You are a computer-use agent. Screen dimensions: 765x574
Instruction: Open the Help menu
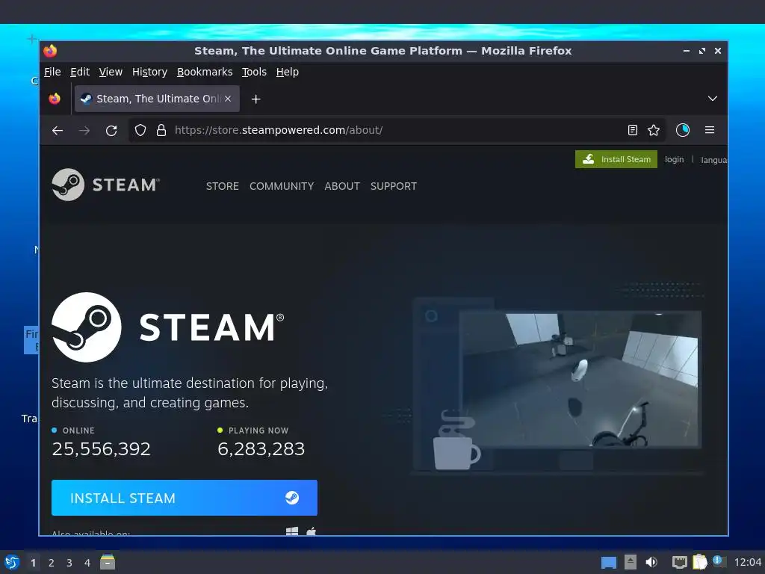[x=288, y=72]
